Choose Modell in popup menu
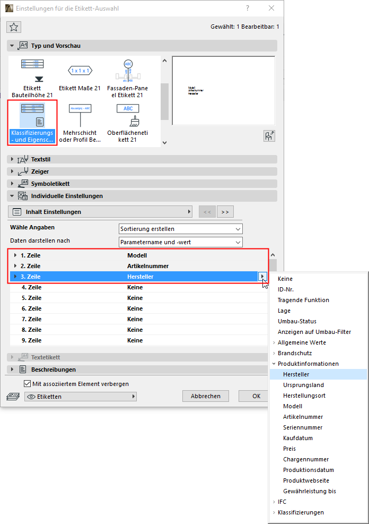The image size is (369, 524). pyautogui.click(x=318, y=406)
